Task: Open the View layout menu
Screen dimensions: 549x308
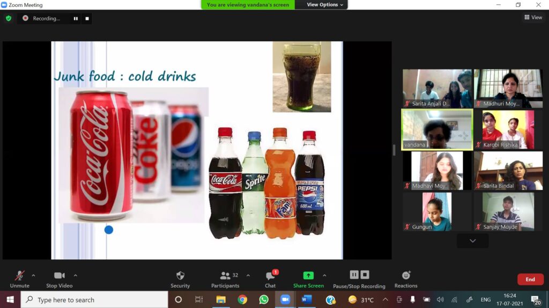Action: pos(533,17)
